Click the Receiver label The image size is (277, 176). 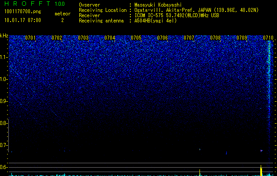click(x=89, y=15)
